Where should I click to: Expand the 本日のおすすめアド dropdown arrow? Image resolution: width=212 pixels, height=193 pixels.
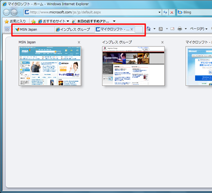114,21
